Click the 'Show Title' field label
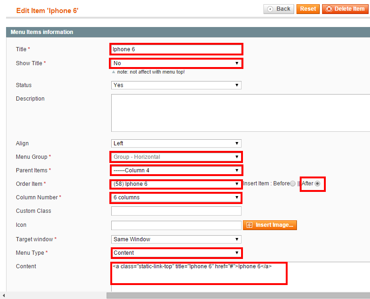The width and height of the screenshot is (370, 299). [29, 63]
